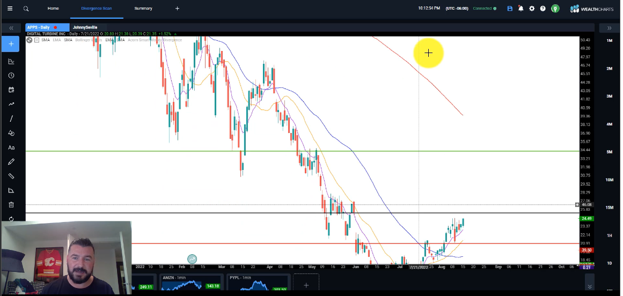Select the ruler measure tool
The image size is (623, 296).
(x=11, y=176)
